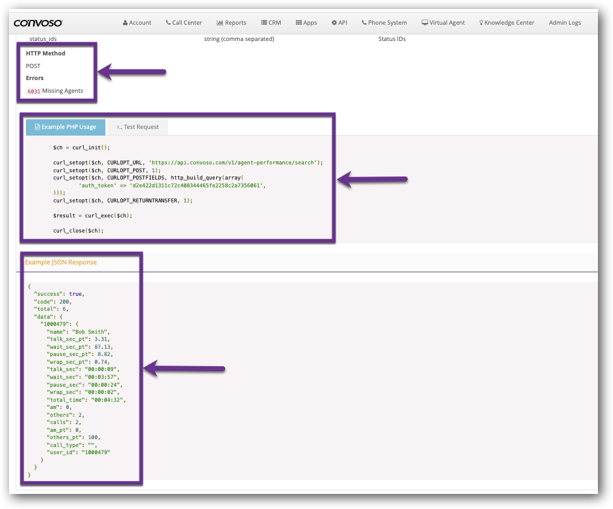Screen dimensions: 613x509
Task: Open the CRM menu
Action: pos(271,23)
